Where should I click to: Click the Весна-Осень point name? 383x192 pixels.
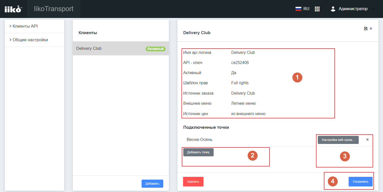[x=199, y=139]
